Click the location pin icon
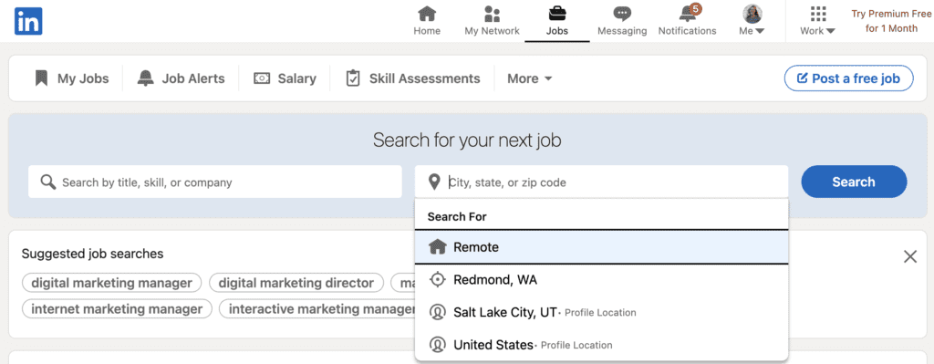 [435, 182]
